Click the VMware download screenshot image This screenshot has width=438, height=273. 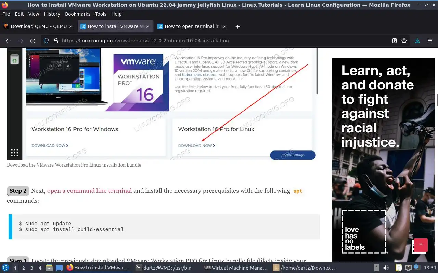pos(163,103)
